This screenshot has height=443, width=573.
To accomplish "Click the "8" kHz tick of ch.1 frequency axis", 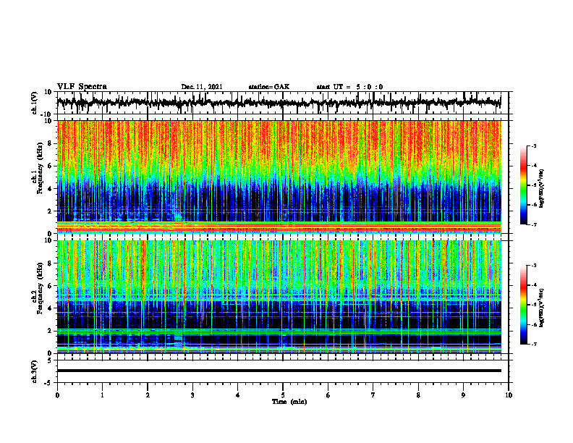I will 51,143.
